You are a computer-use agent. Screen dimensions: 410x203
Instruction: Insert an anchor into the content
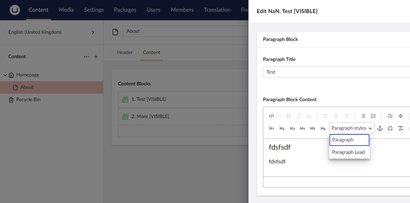tap(380, 128)
